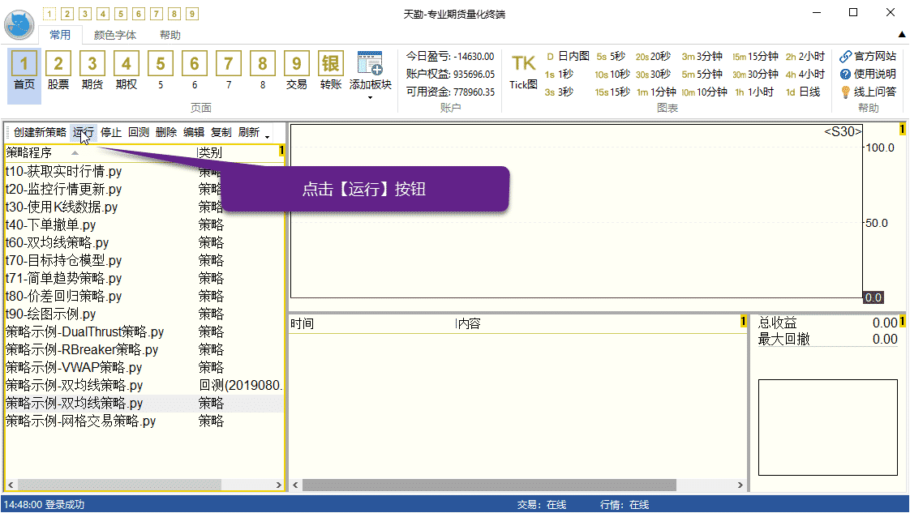
Task: Switch to the 颜色字体 tab
Action: [115, 35]
